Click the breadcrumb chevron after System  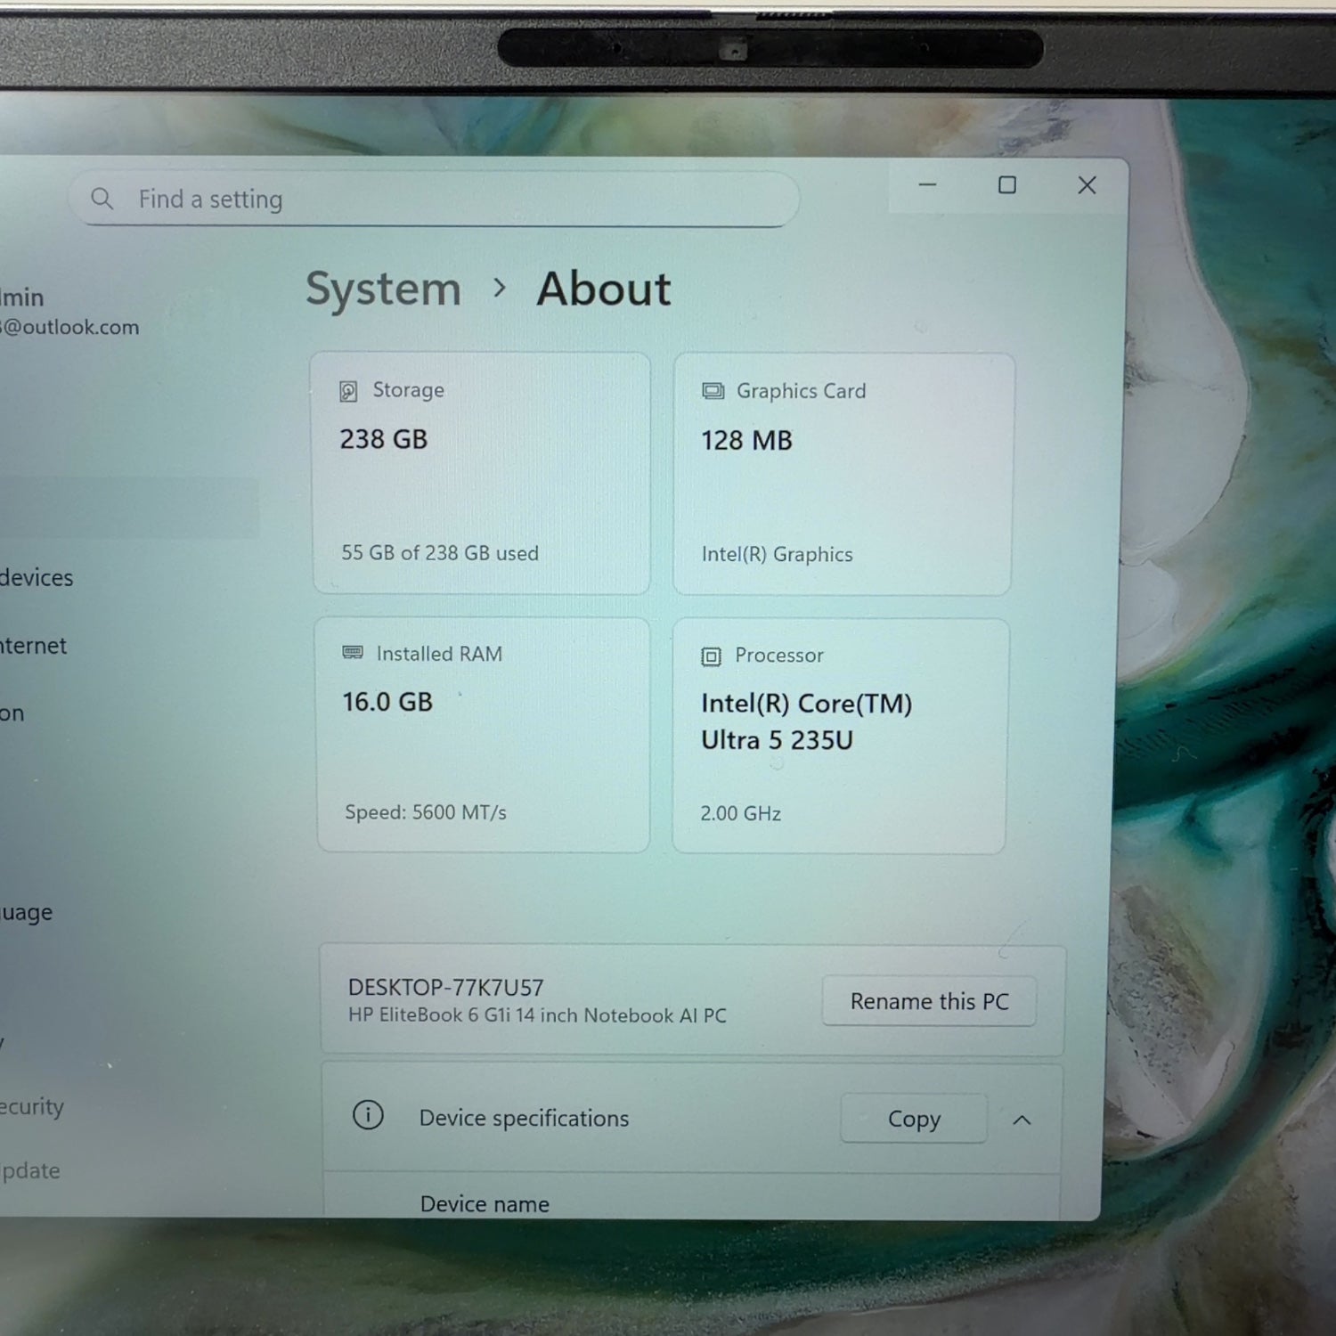pyautogui.click(x=500, y=289)
